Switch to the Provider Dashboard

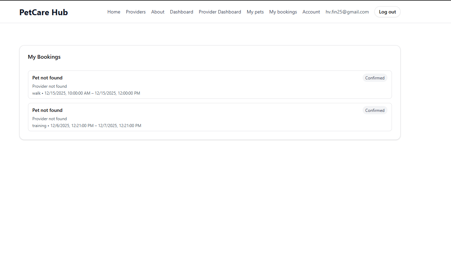coord(220,12)
